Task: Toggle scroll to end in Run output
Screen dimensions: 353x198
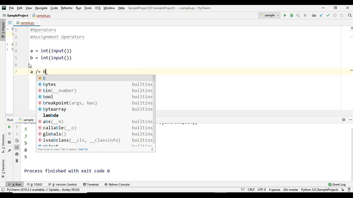Action: point(17,147)
